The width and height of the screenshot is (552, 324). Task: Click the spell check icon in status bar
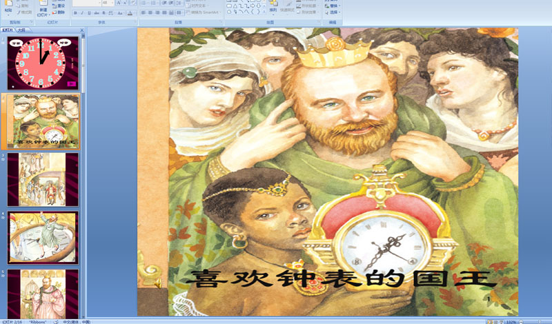pos(57,322)
